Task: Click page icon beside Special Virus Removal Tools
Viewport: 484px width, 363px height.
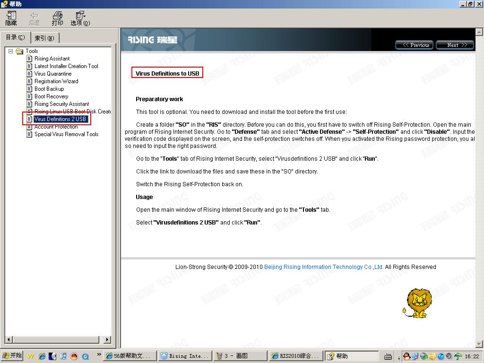Action: [x=29, y=134]
